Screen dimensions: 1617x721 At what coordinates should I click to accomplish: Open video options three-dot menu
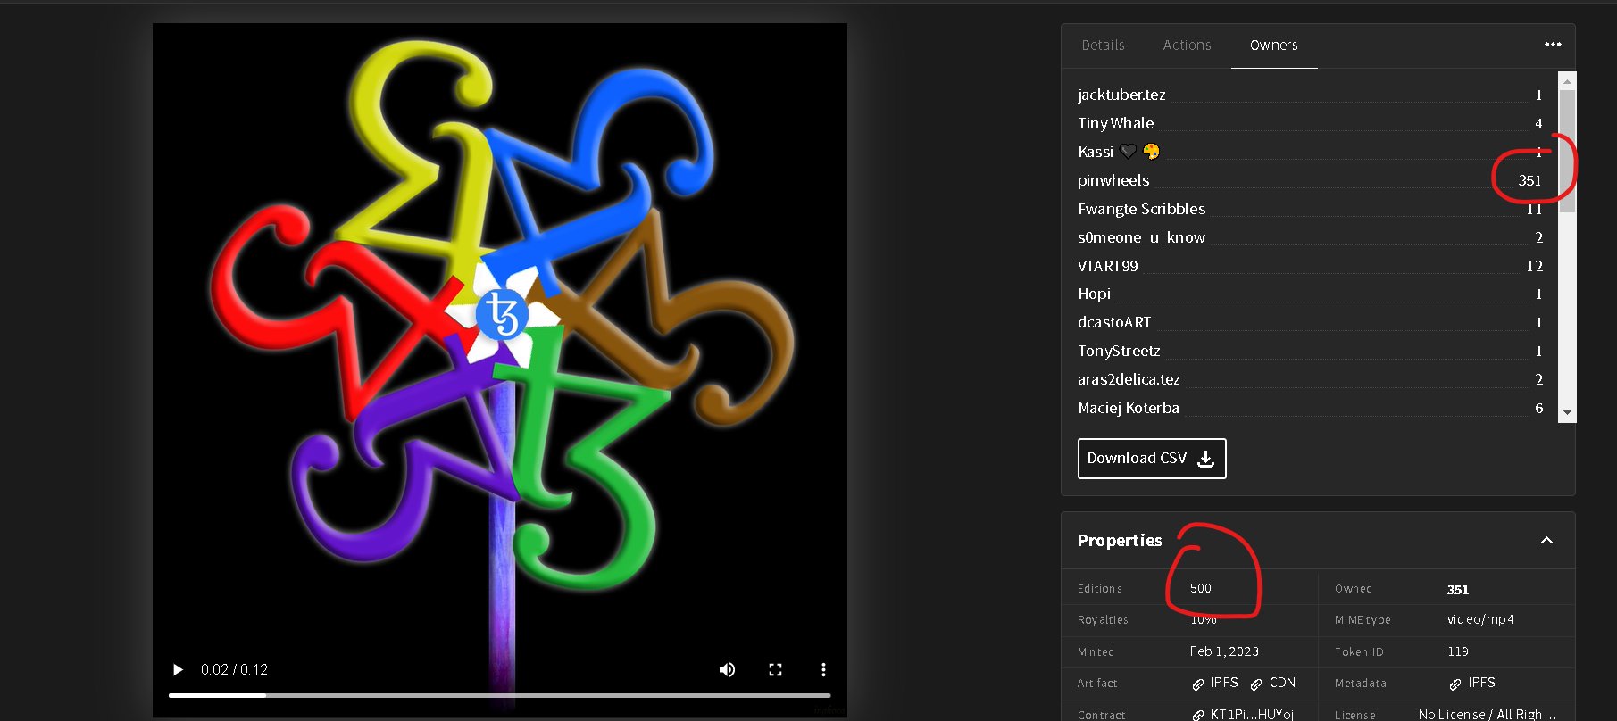823,669
